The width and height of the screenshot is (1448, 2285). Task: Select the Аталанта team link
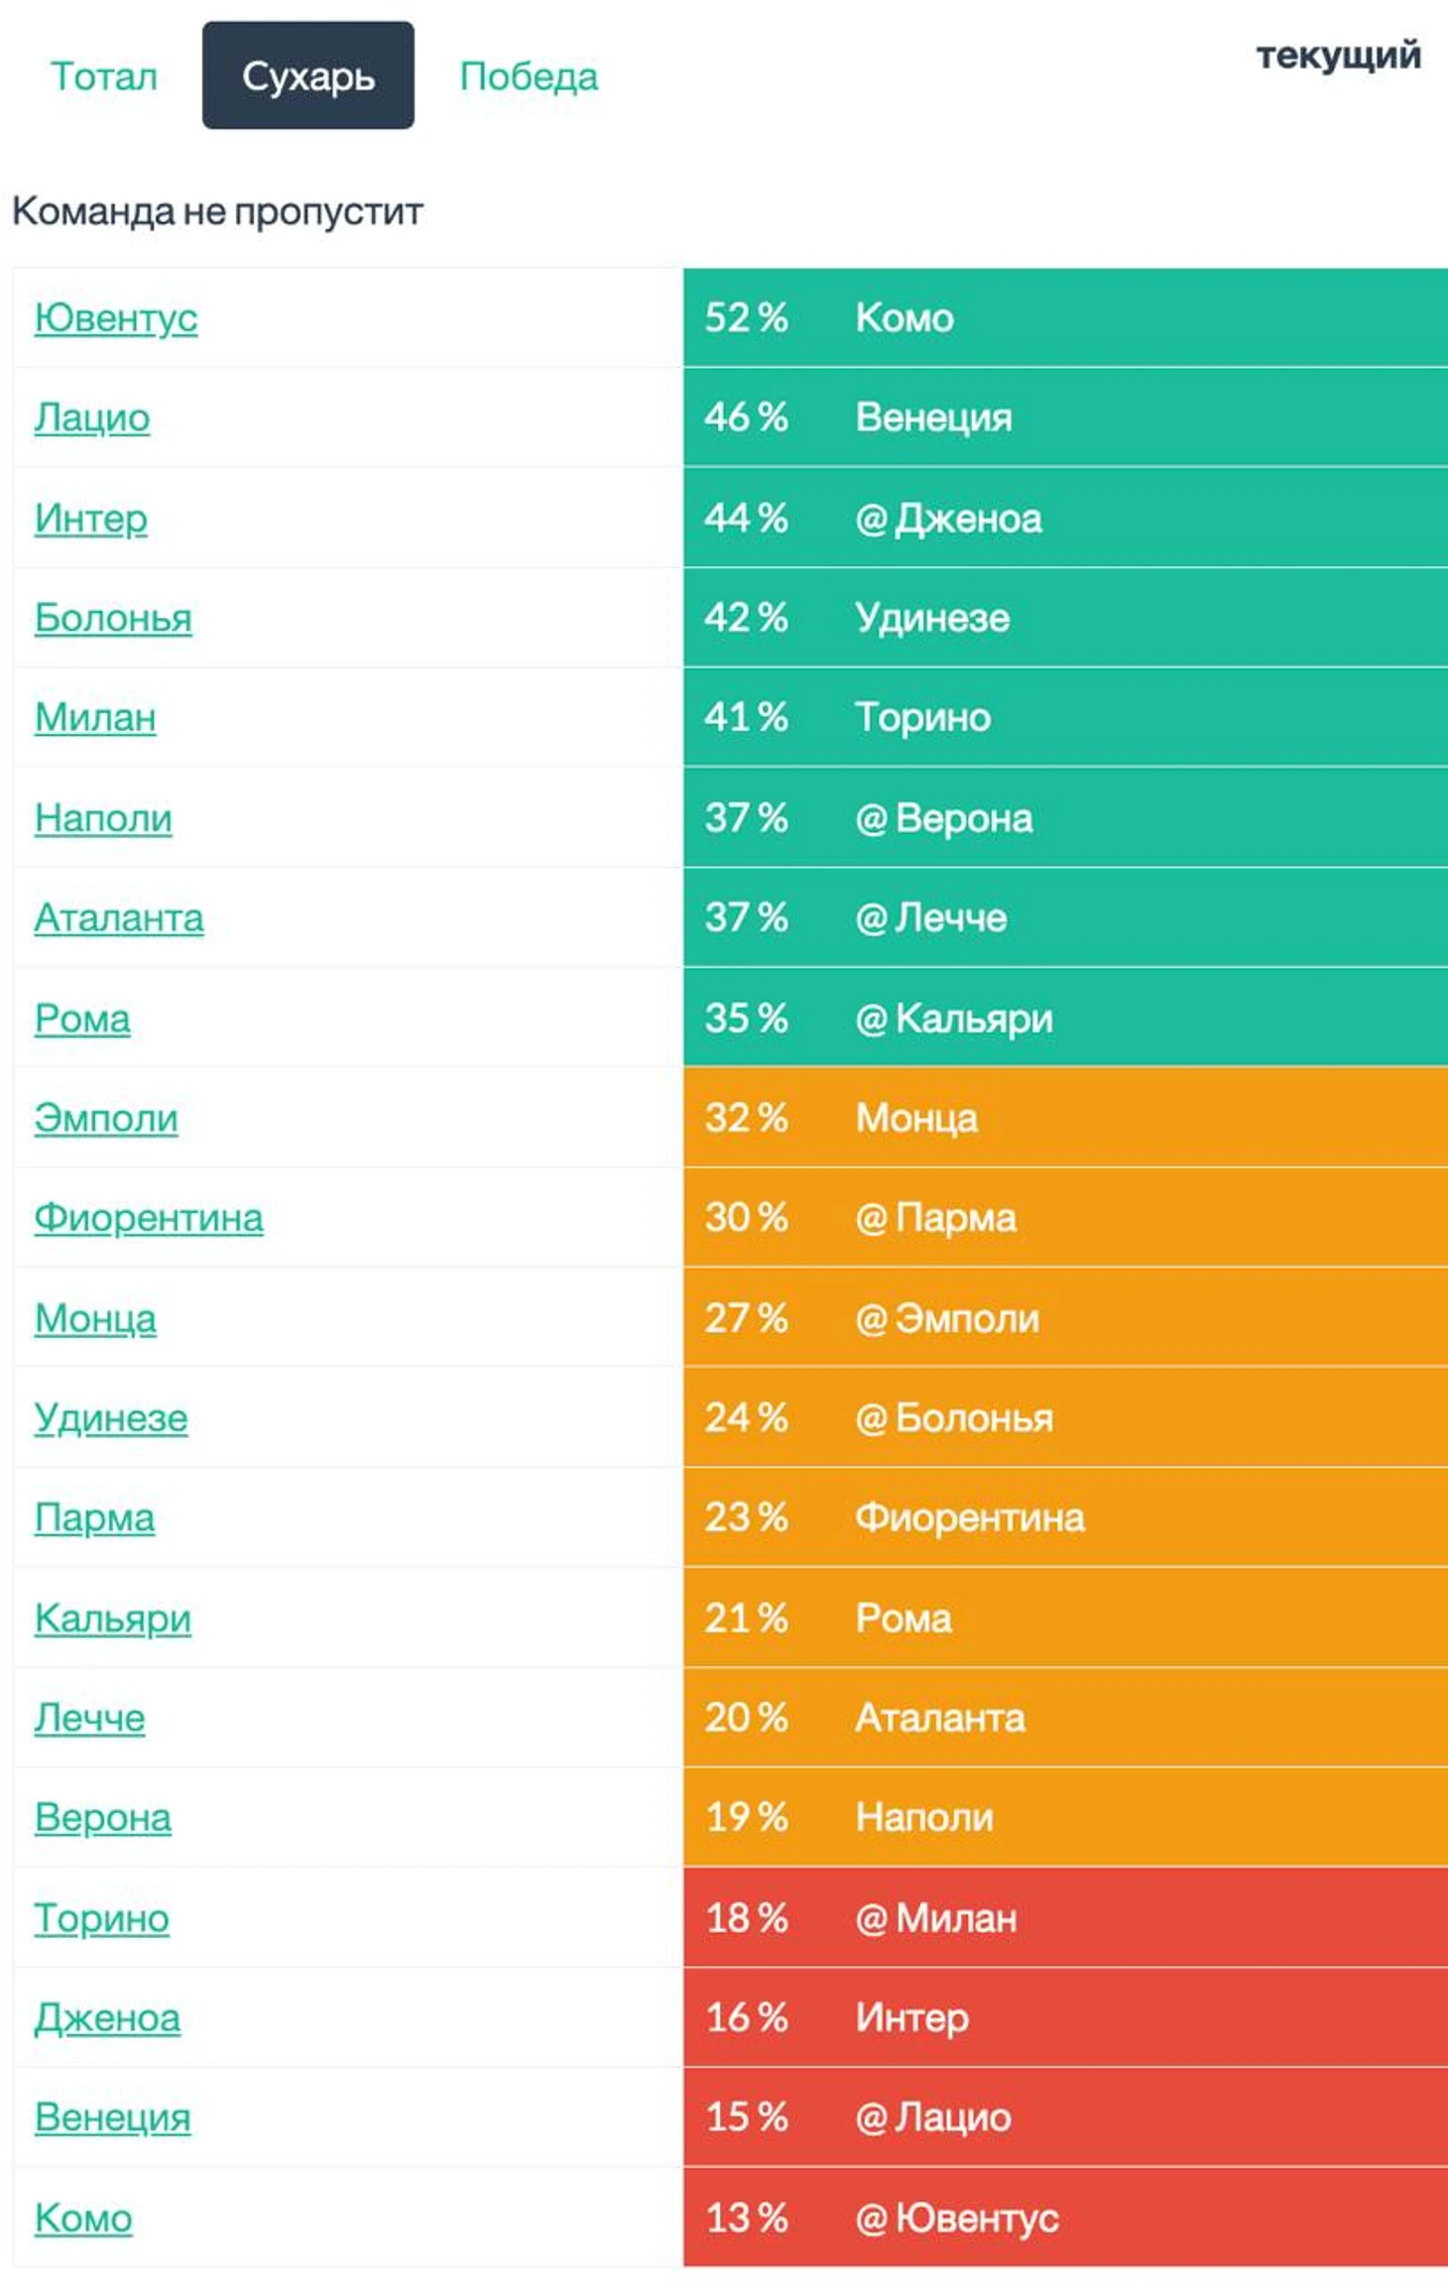(x=119, y=918)
